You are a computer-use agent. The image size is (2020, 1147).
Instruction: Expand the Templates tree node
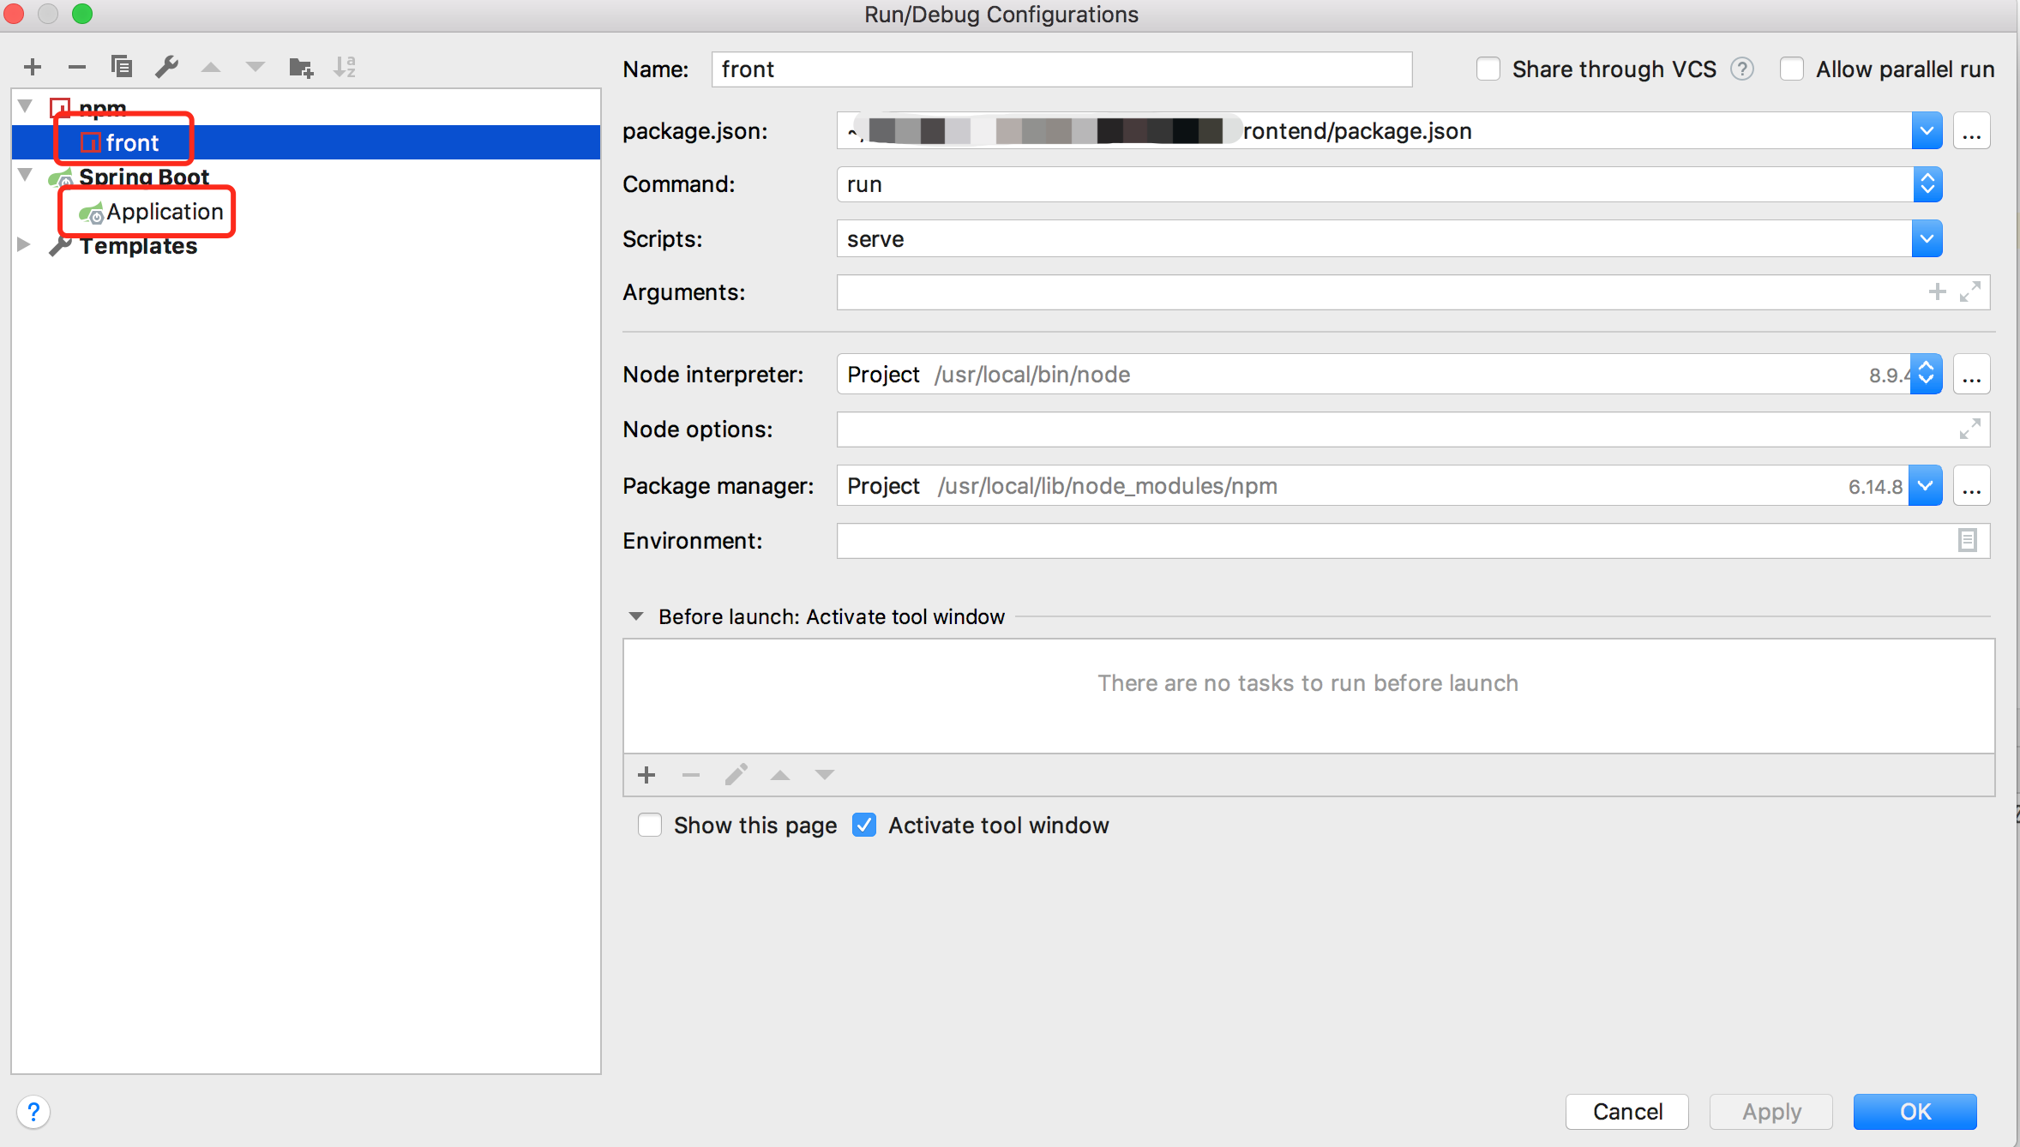(24, 245)
